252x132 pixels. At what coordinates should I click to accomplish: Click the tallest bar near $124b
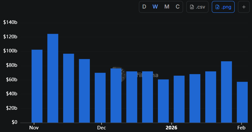coord(53,78)
